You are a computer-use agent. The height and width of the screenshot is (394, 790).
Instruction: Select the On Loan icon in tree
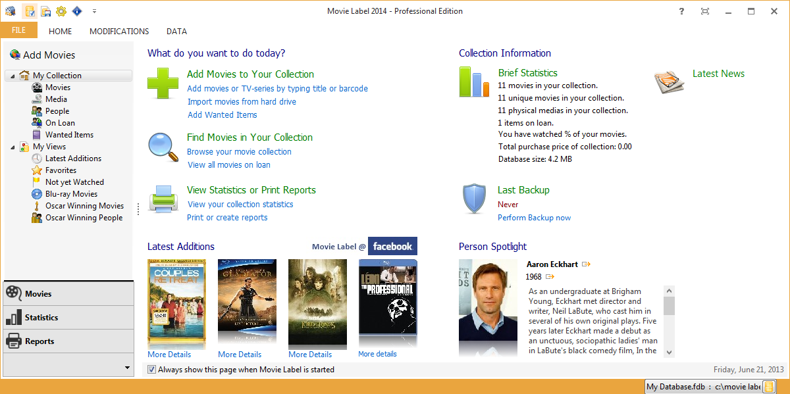point(37,123)
